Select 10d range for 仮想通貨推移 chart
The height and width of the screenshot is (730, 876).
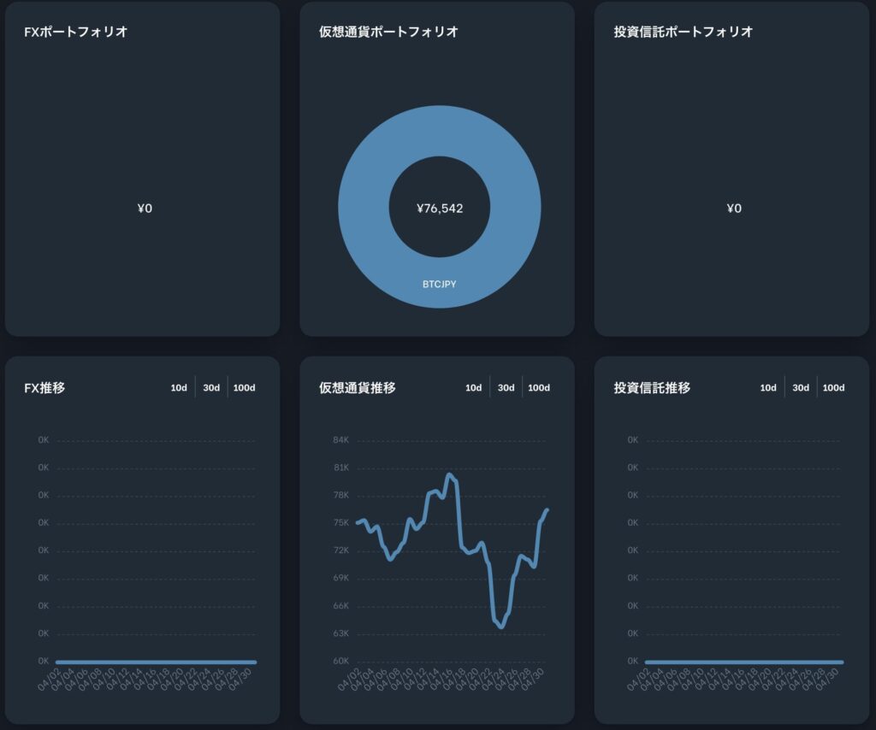474,388
